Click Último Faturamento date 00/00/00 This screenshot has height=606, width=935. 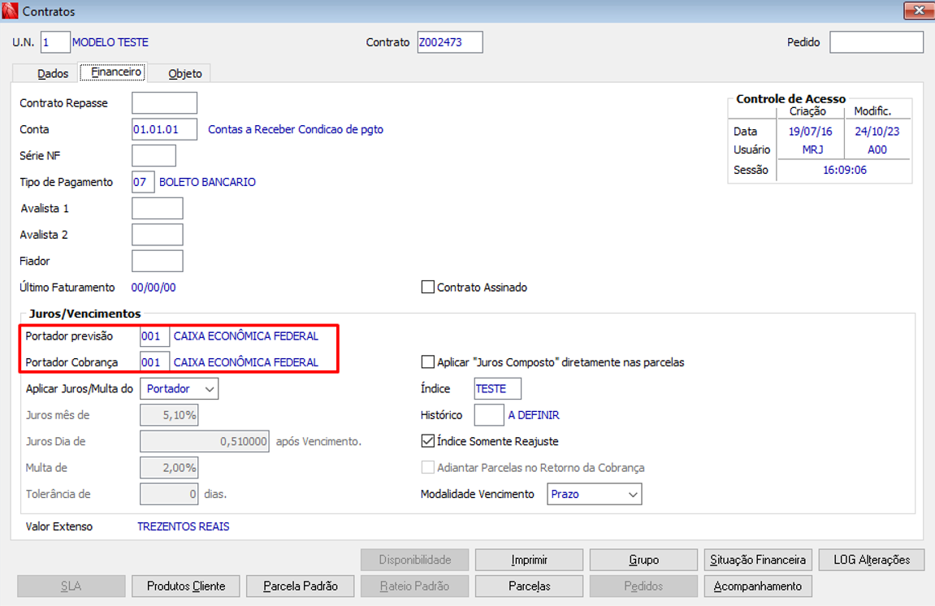tap(154, 287)
